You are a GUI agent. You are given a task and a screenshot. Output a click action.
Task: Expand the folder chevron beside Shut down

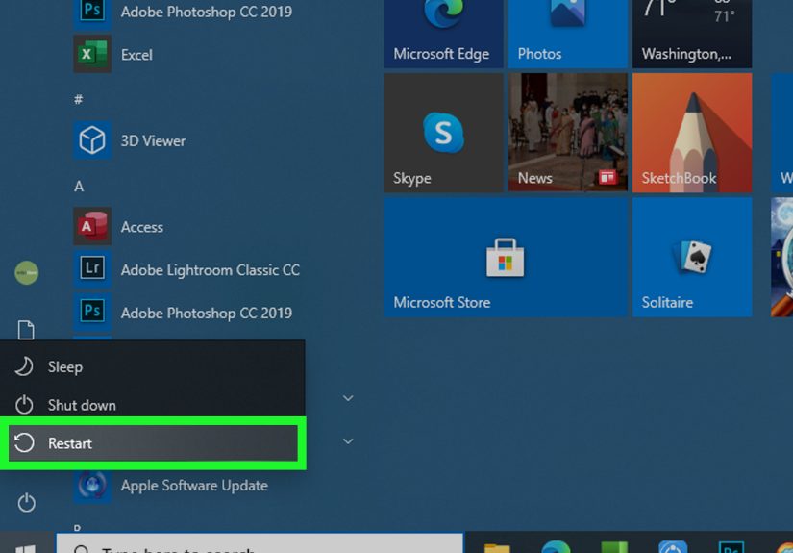tap(348, 398)
